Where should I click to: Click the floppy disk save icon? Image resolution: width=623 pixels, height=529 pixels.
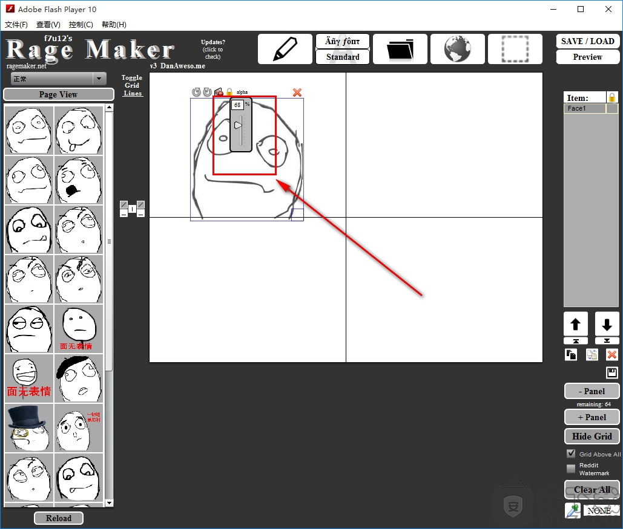(x=612, y=372)
